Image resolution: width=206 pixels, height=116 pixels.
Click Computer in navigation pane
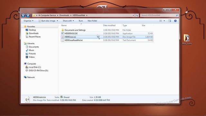pyautogui.click(x=32, y=64)
